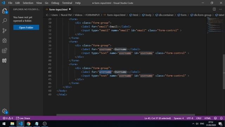Click the CRLF line ending status item

tap(199, 118)
